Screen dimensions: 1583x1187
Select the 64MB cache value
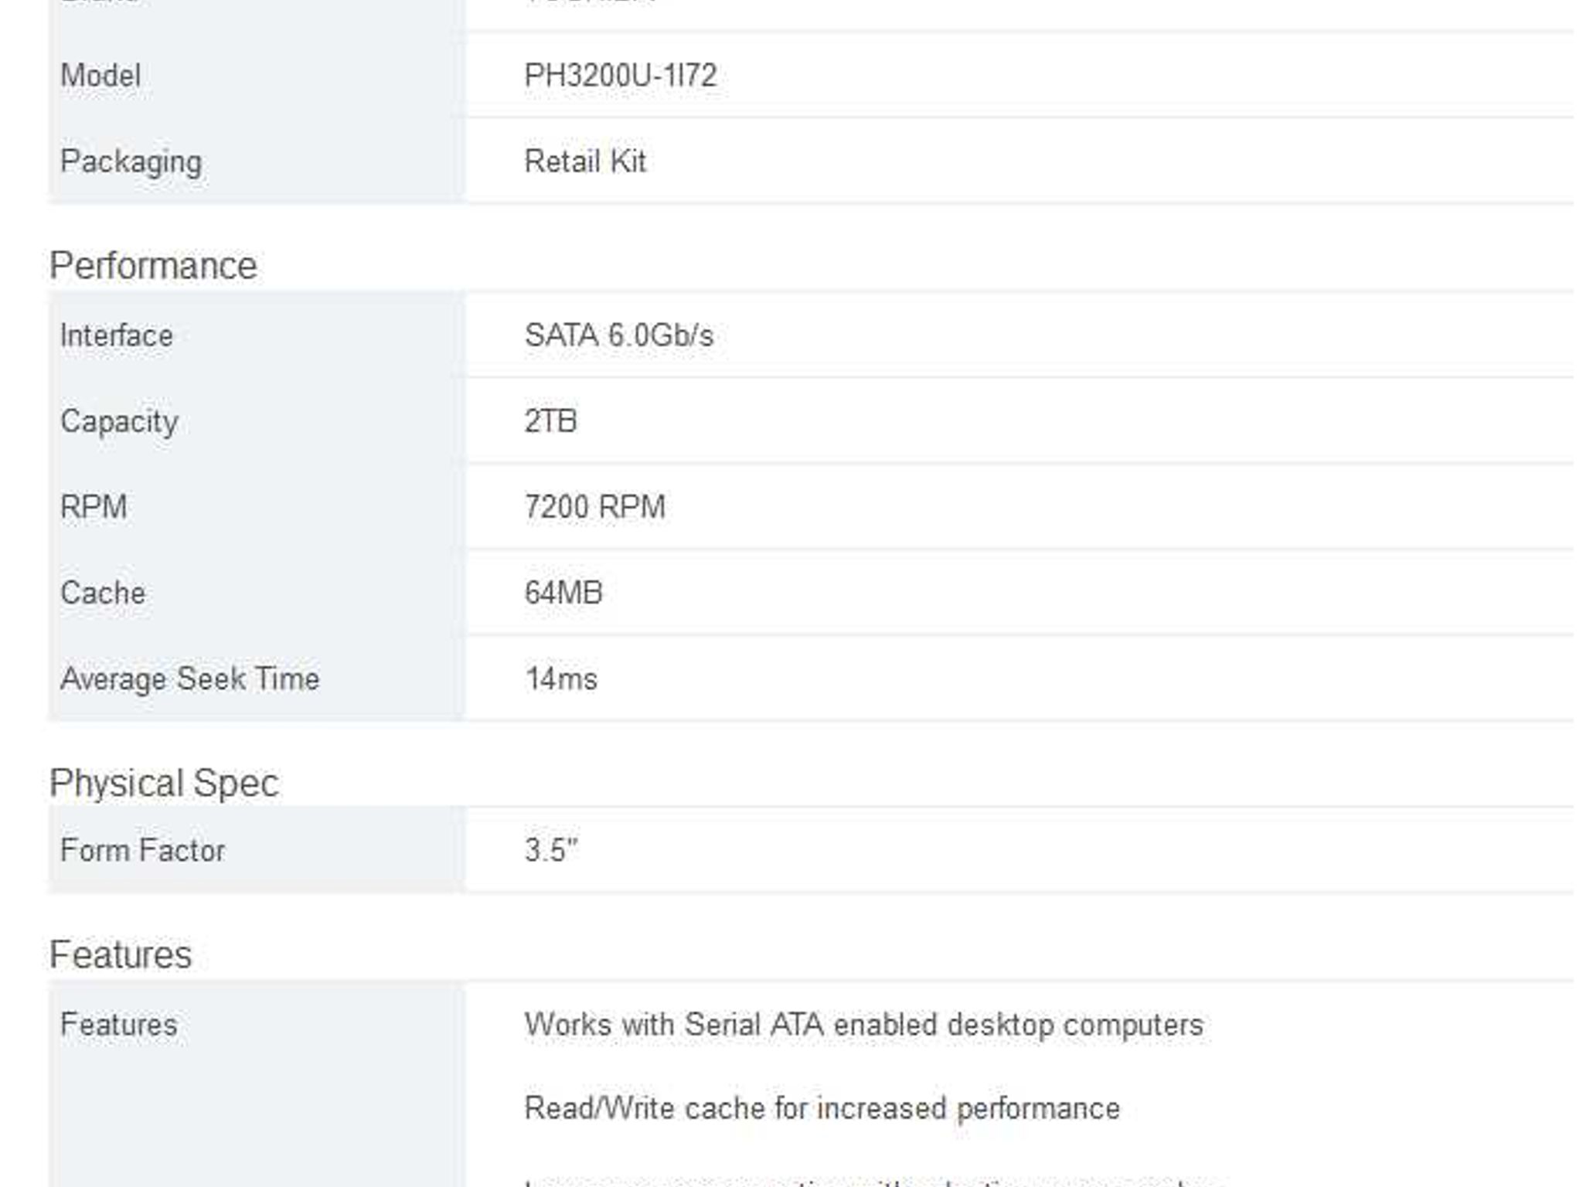(x=563, y=593)
